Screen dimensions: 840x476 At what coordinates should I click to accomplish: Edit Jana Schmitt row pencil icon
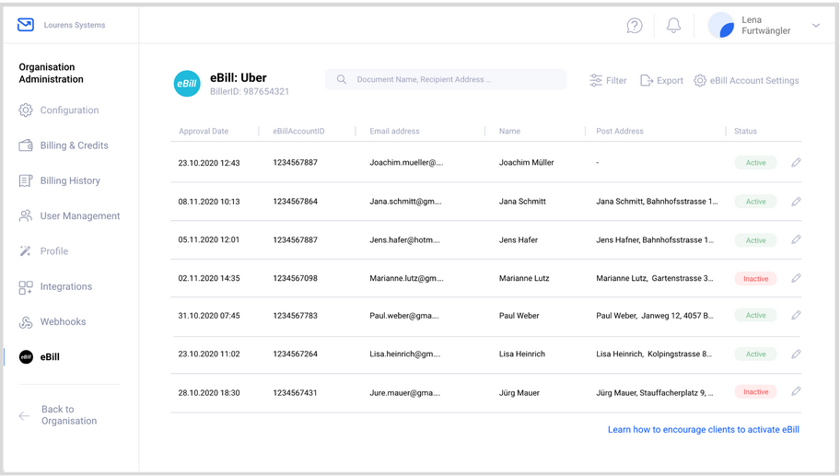(796, 202)
